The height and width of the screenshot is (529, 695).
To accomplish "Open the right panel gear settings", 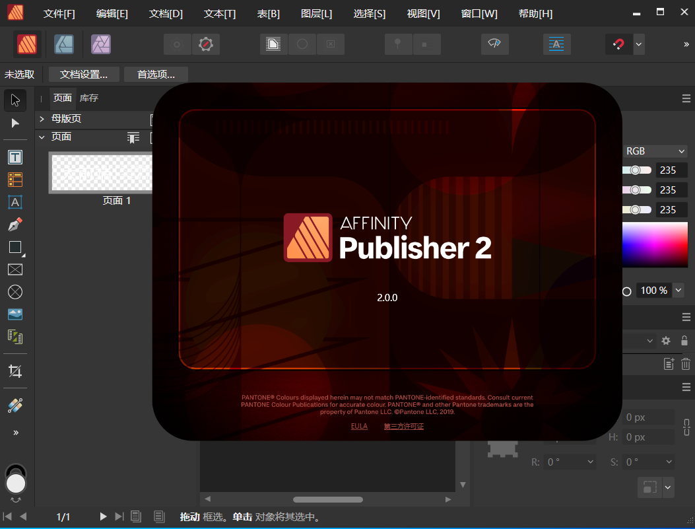I will click(666, 341).
